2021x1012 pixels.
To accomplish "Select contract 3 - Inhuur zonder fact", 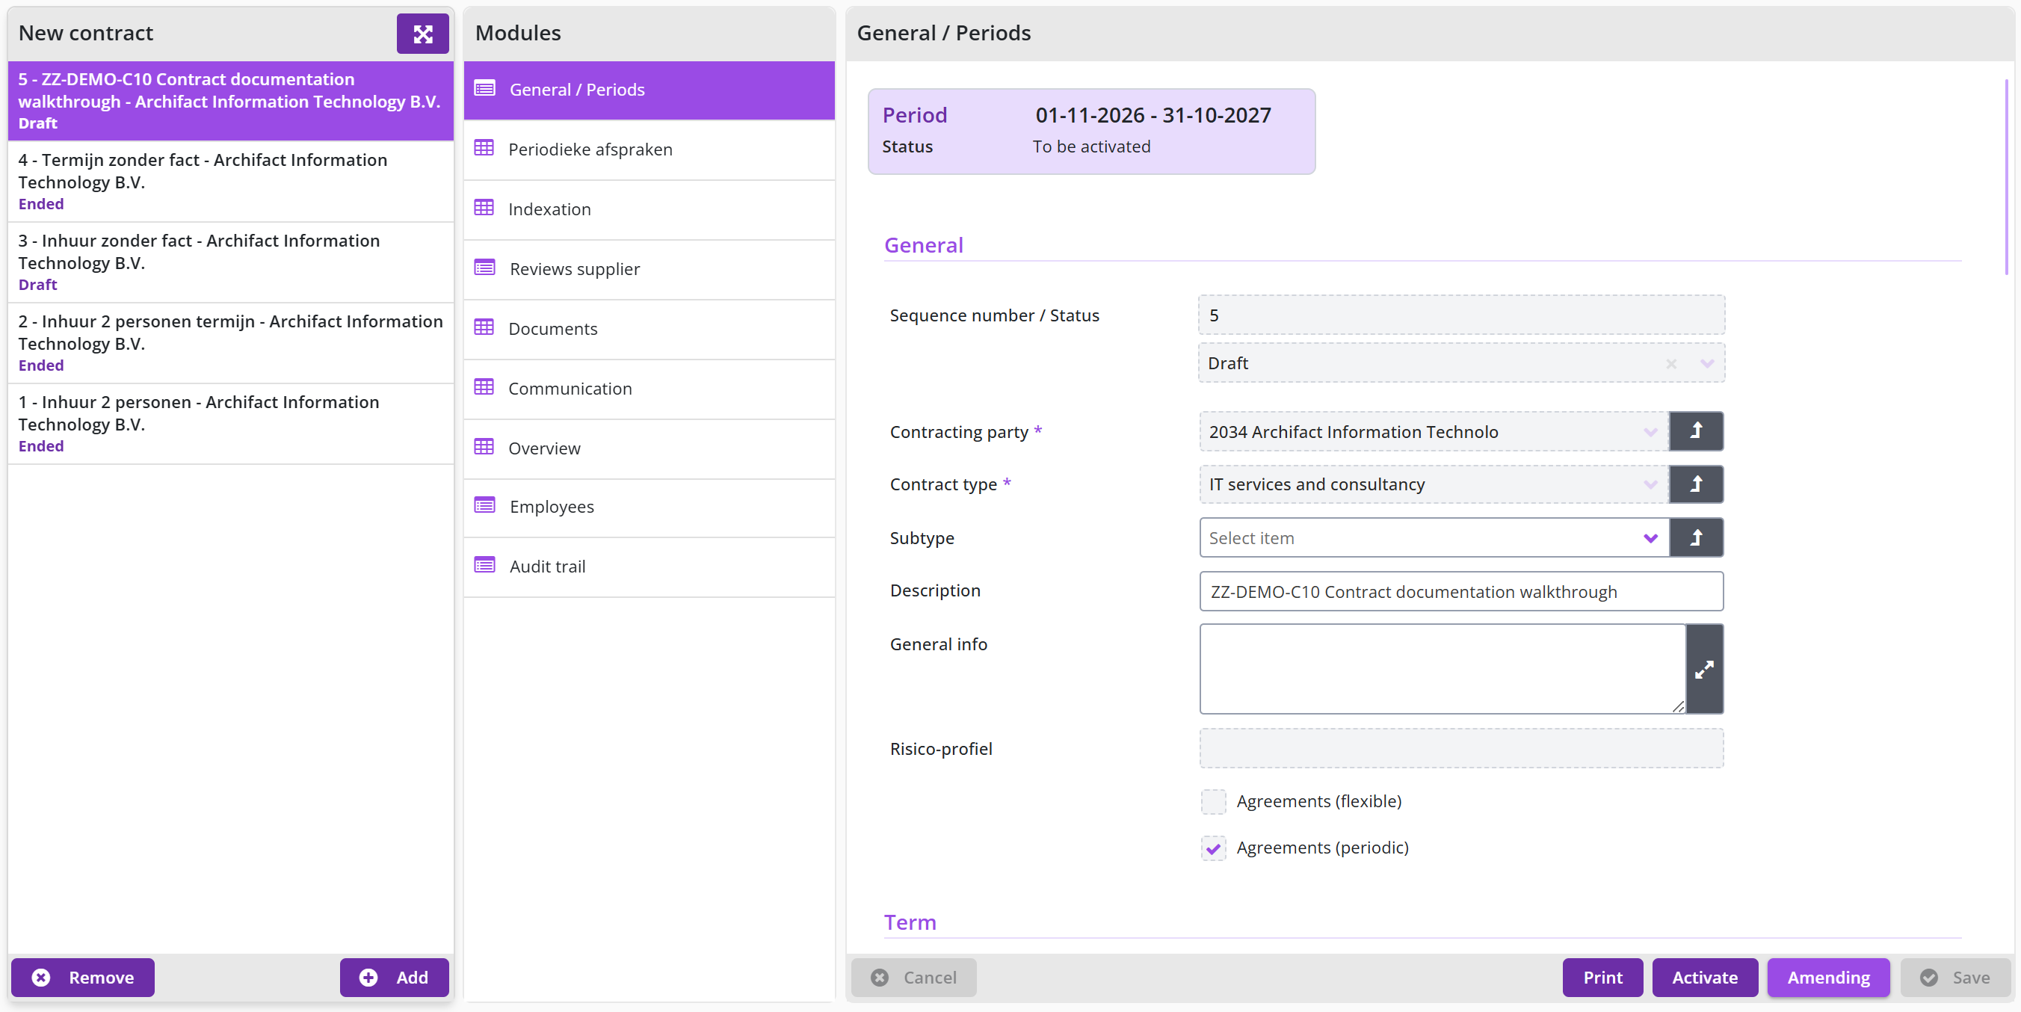I will click(x=231, y=262).
